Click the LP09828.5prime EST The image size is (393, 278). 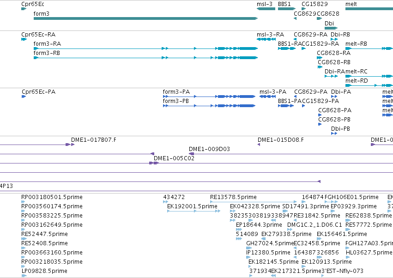pos(24,276)
